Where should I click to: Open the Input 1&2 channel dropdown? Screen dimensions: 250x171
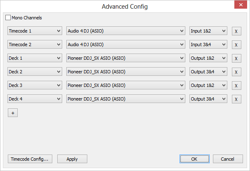point(208,31)
